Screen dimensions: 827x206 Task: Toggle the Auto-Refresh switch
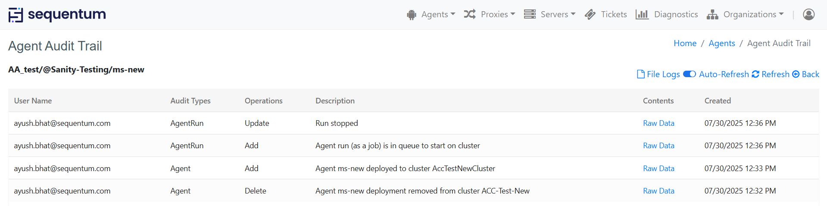point(690,74)
